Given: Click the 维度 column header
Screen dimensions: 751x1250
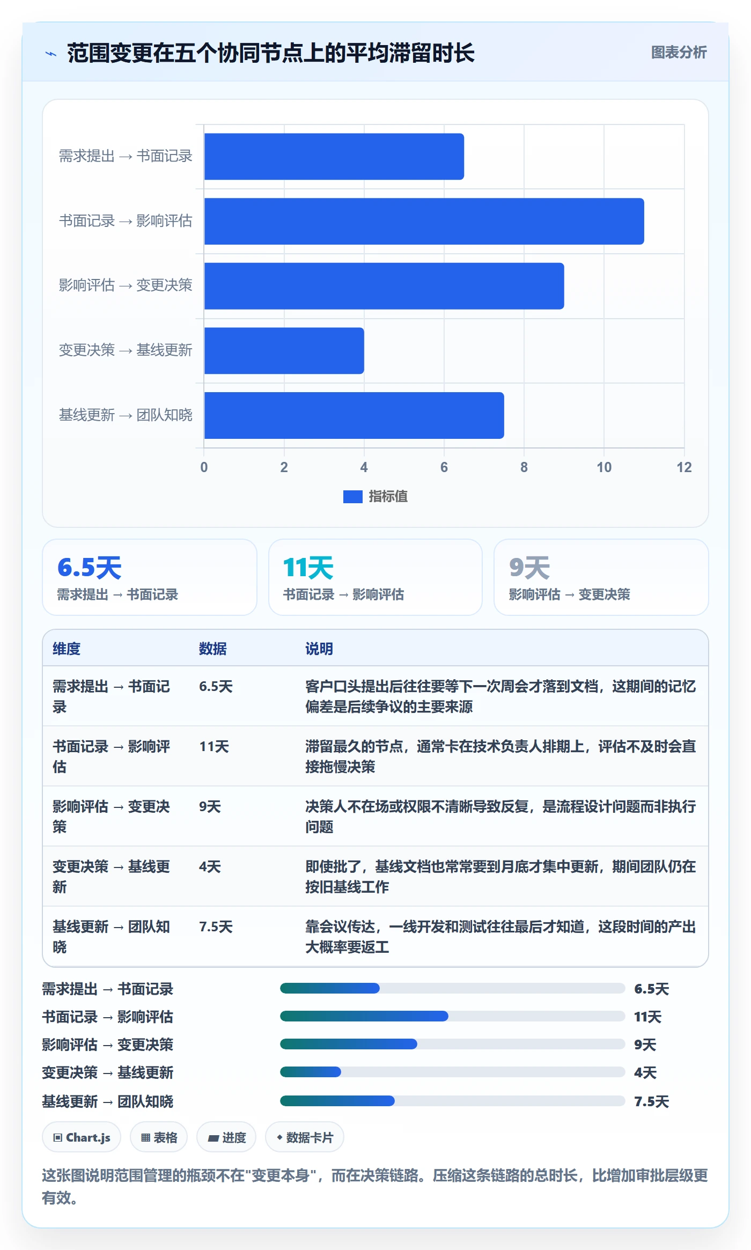Looking at the screenshot, I should coord(67,649).
